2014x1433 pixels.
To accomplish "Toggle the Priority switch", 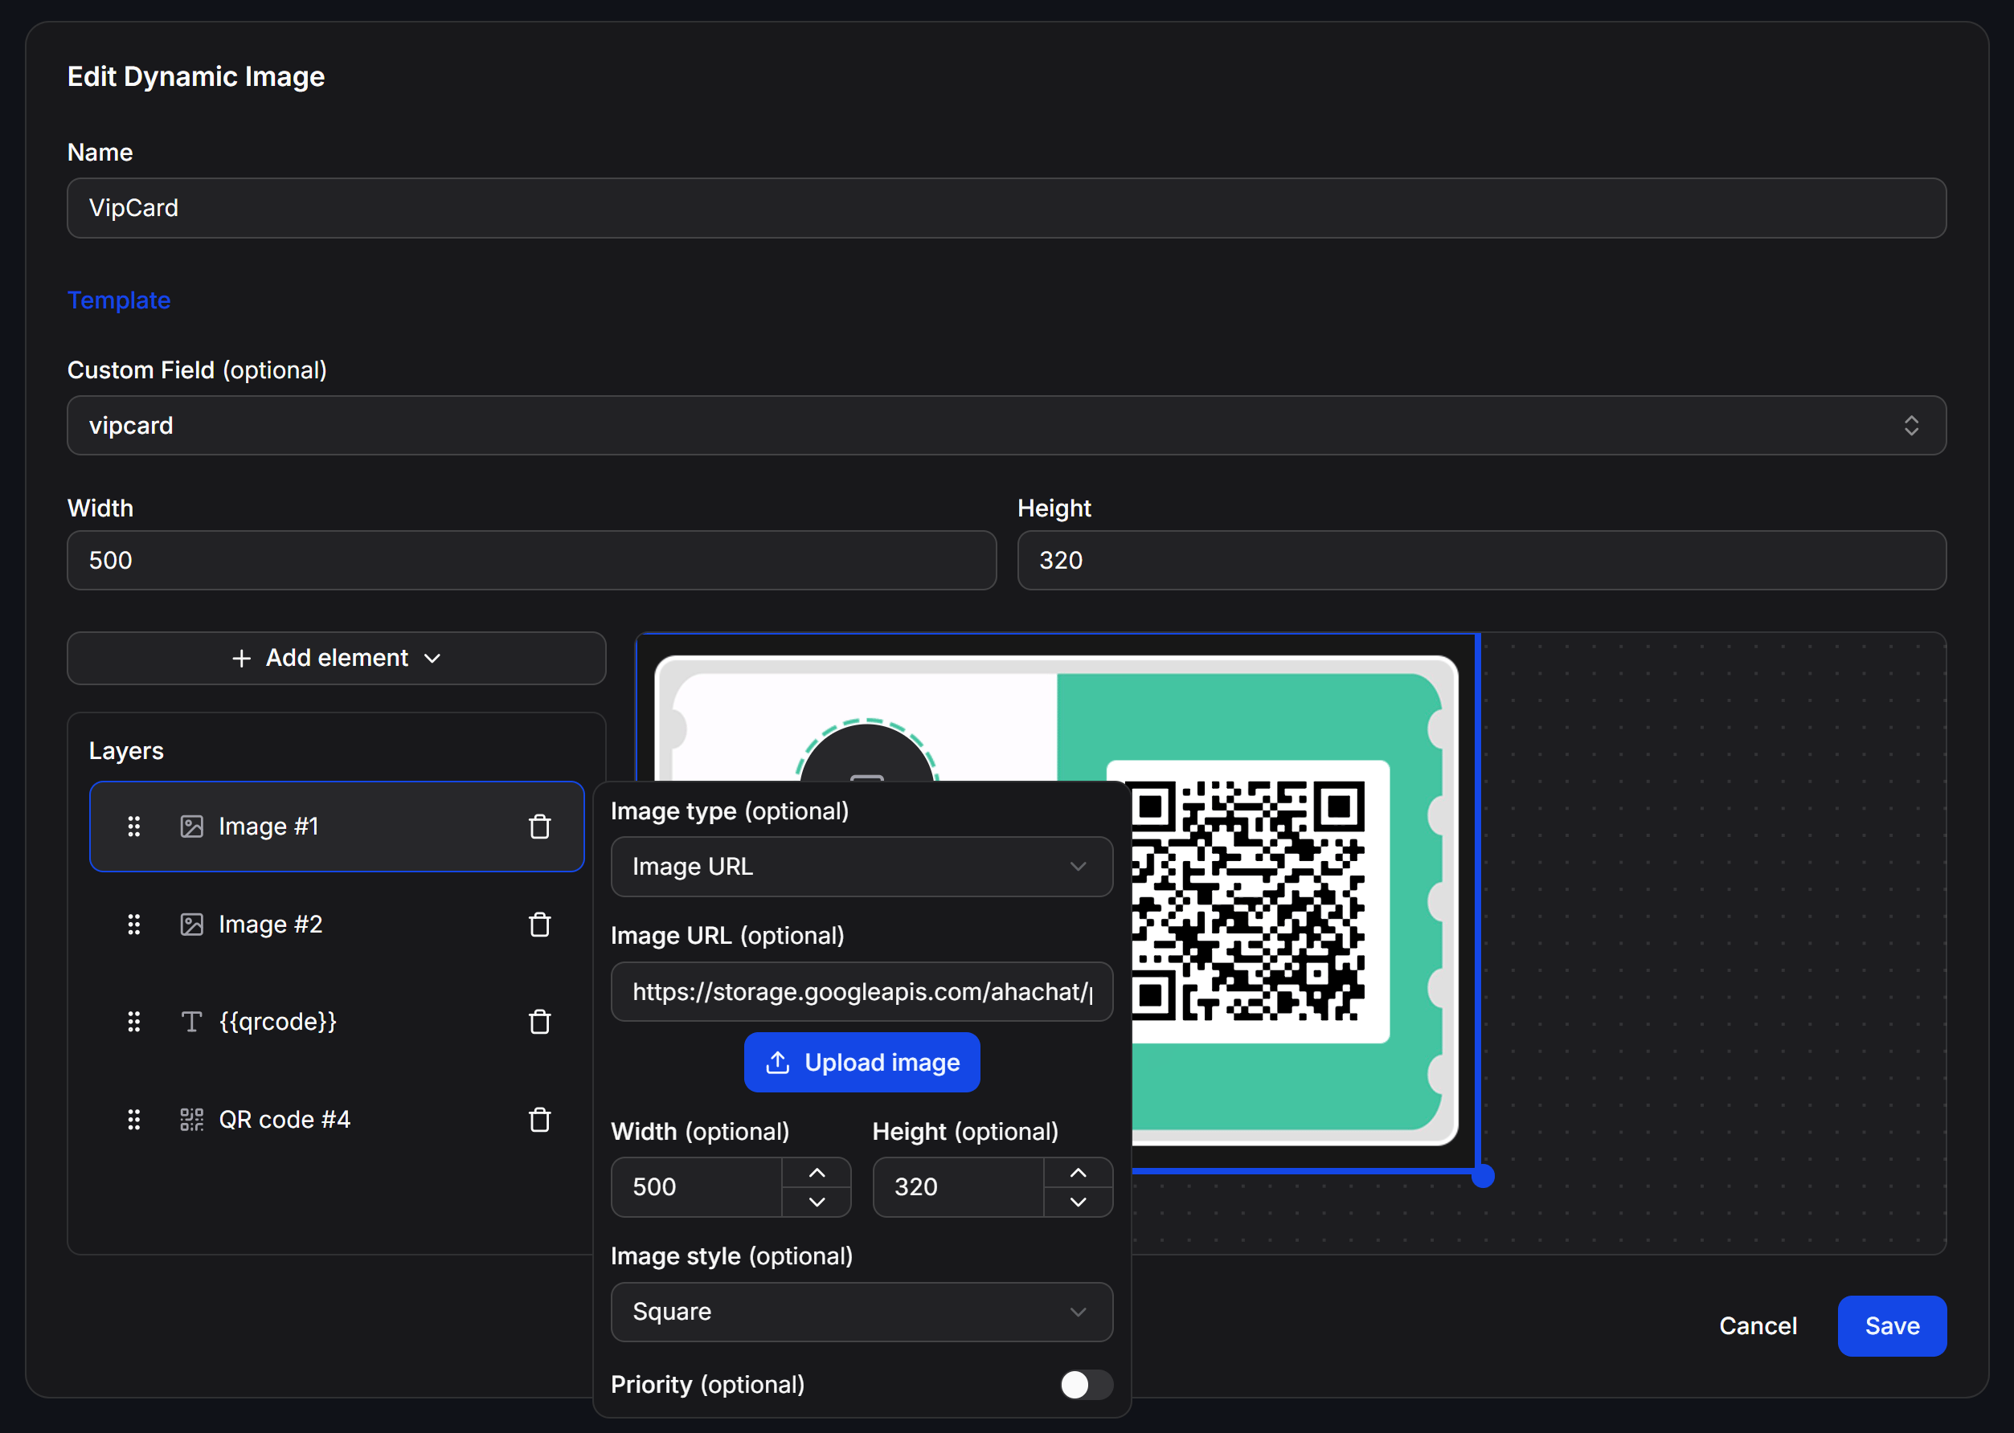I will point(1086,1385).
